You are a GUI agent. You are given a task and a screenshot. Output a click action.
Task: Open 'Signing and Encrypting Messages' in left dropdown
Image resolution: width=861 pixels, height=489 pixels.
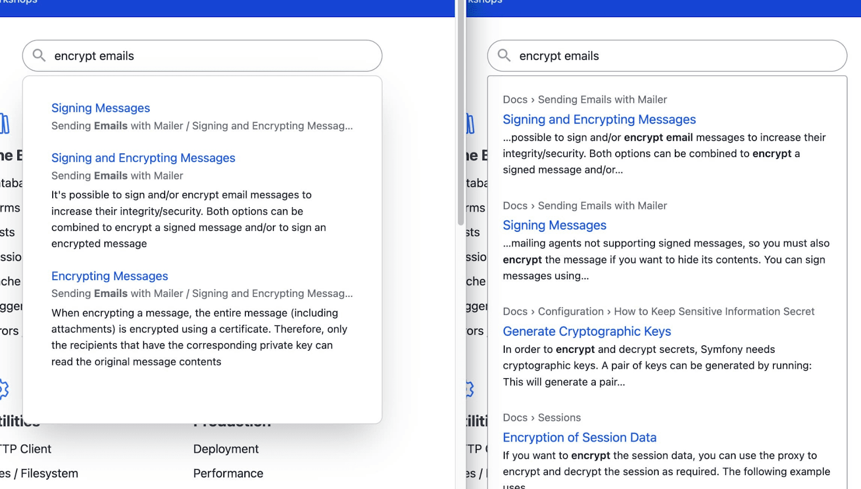pos(143,158)
